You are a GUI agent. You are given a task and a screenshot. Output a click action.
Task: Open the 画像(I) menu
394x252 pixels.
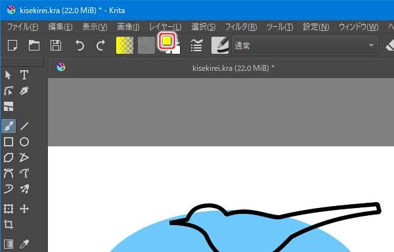[x=128, y=27]
